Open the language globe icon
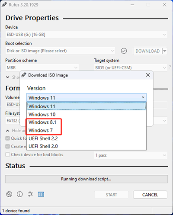Screen dimensions: 173x215 point(9,194)
